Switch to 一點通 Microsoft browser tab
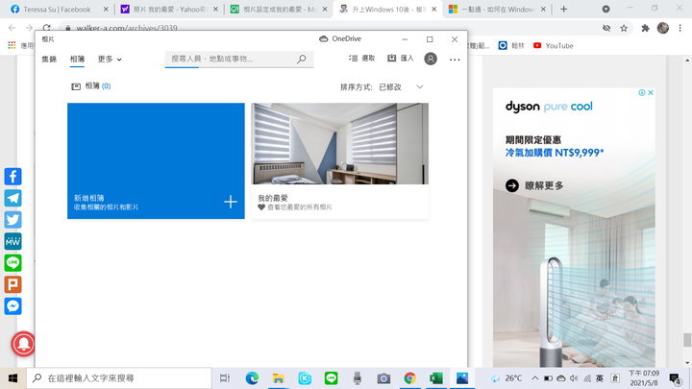Viewport: 692px width, 389px height. point(498,10)
